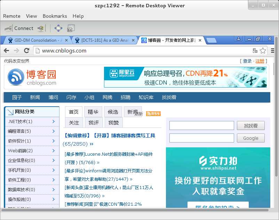Open a new browser tab
This screenshot has height=220, width=279.
click(x=212, y=40)
